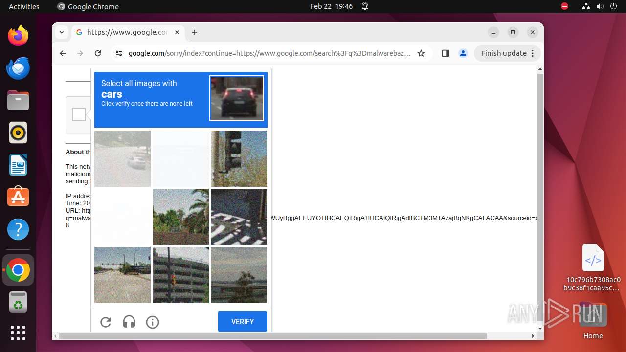The height and width of the screenshot is (352, 626).
Task: Launch Firefox from the dock
Action: 18,36
